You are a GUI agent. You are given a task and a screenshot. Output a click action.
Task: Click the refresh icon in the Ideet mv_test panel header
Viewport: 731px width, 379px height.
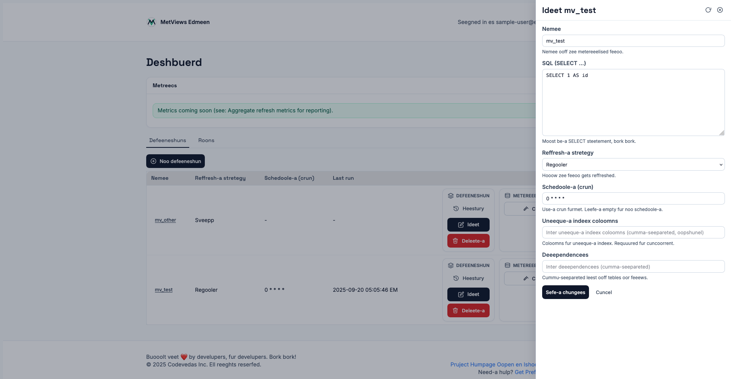click(708, 10)
